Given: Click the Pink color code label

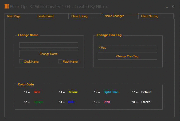Looking at the screenshot, I should (107, 102).
